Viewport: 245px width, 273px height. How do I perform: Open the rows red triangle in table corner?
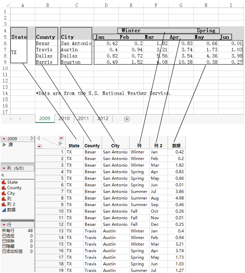pyautogui.click(x=40, y=146)
